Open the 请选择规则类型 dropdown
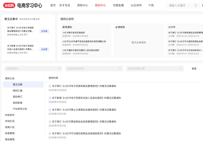Image resolution: width=203 pixels, height=141 pixels. 94,68
